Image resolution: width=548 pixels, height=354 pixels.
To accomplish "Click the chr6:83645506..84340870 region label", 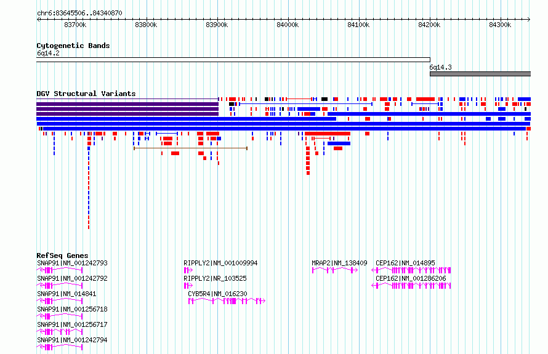I will point(79,13).
